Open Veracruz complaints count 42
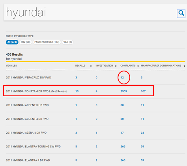Screen dimensions: 187x166 (x=122, y=78)
